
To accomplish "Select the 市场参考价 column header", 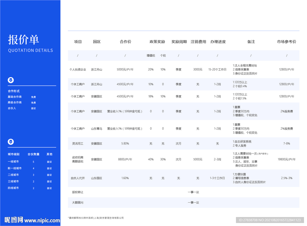I will [287, 42].
